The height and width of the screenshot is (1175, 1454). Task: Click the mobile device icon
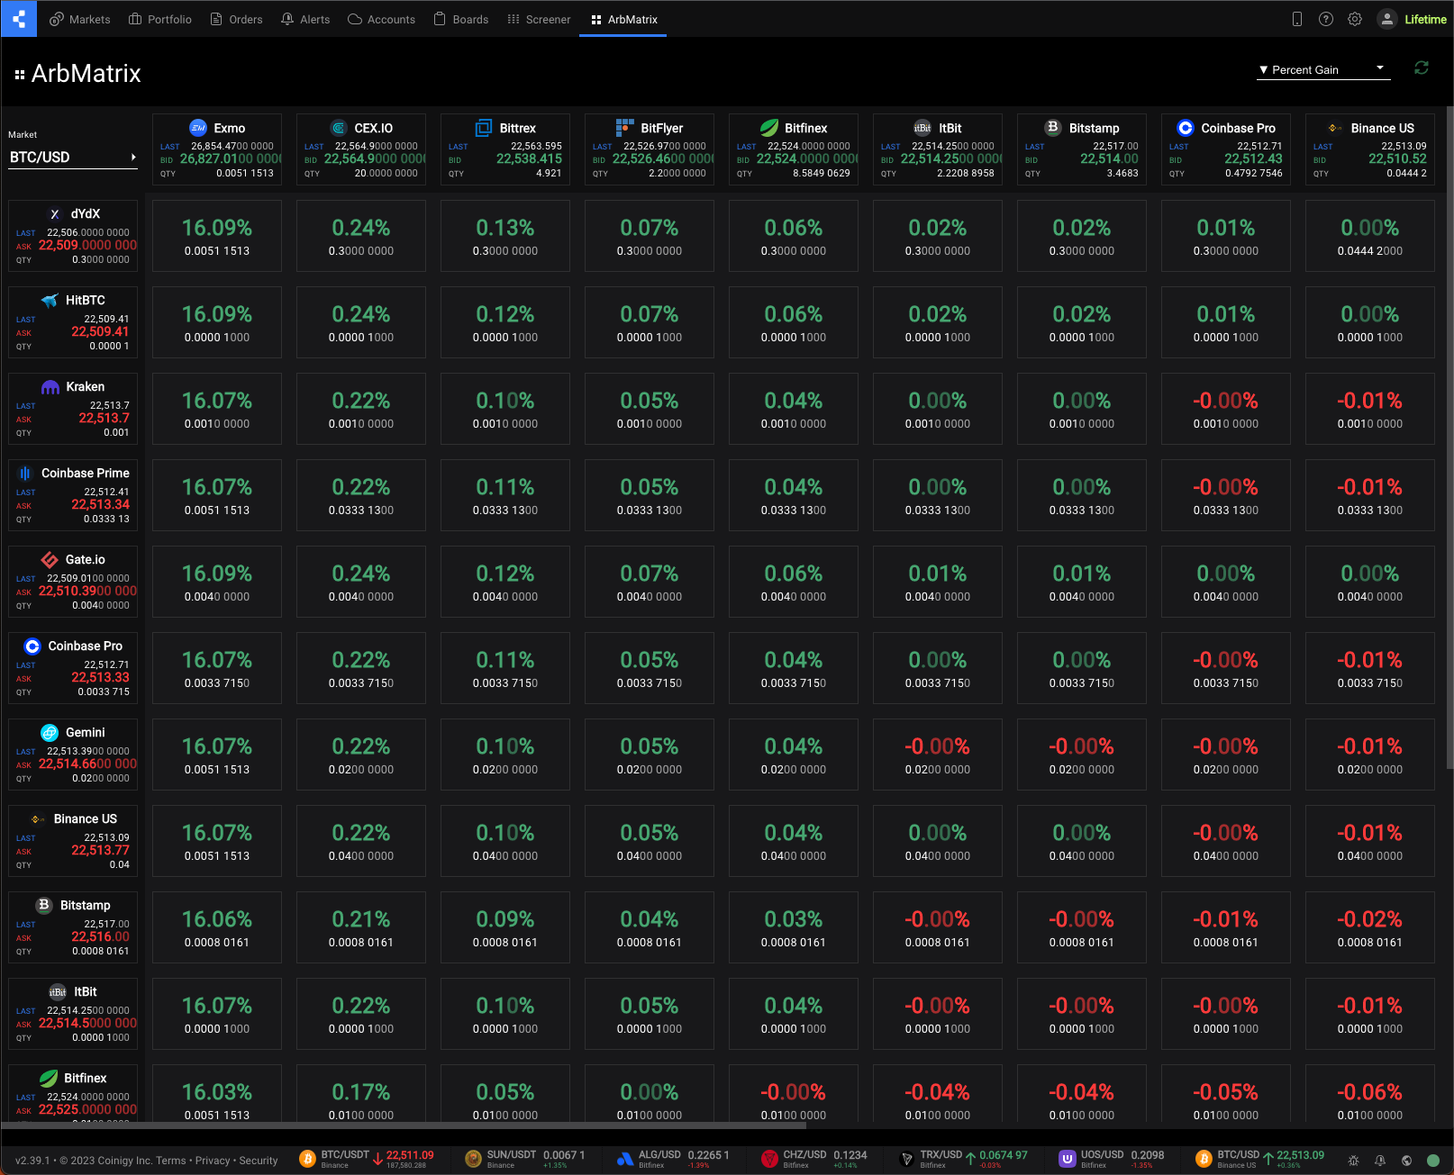coord(1297,19)
